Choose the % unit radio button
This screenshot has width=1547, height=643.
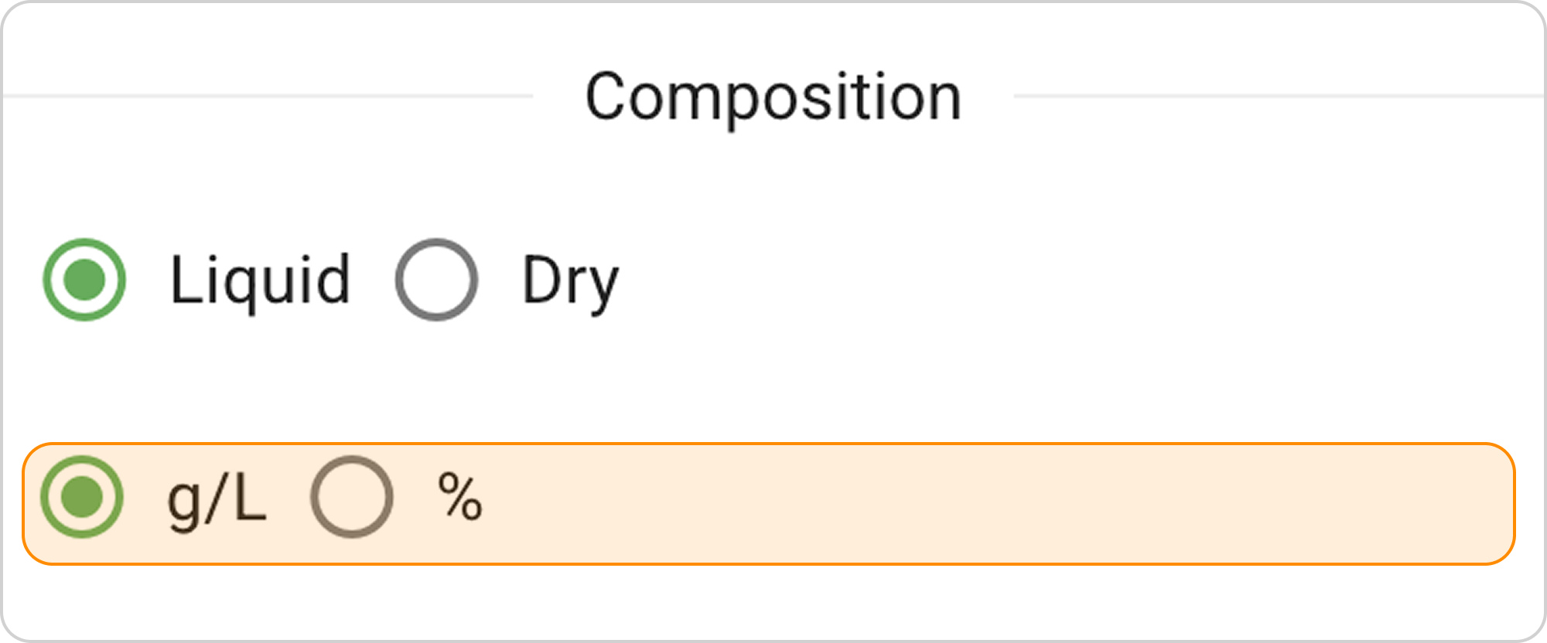[x=352, y=497]
